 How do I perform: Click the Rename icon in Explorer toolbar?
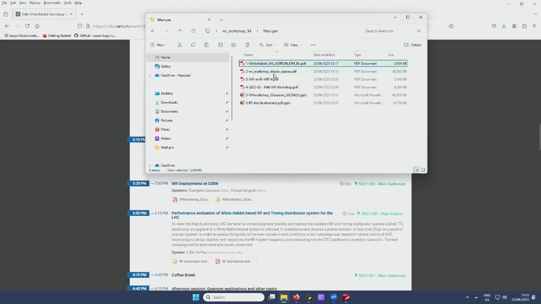tap(220, 45)
